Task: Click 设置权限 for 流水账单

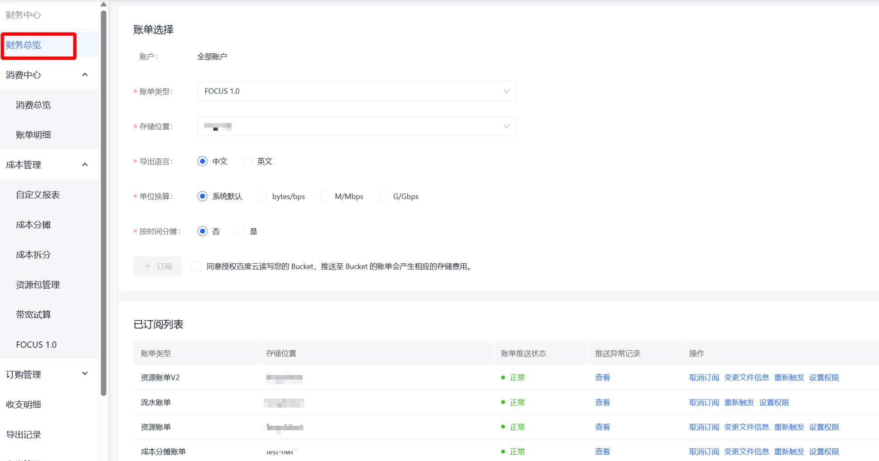Action: (774, 402)
